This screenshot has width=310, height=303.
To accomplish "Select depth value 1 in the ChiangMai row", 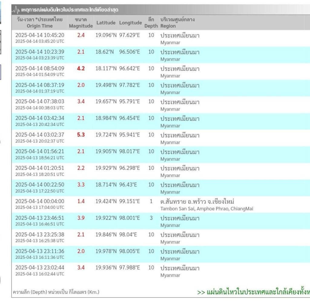I will [x=151, y=201].
